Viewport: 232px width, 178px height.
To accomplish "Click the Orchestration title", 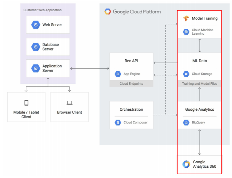I will click(131, 109).
